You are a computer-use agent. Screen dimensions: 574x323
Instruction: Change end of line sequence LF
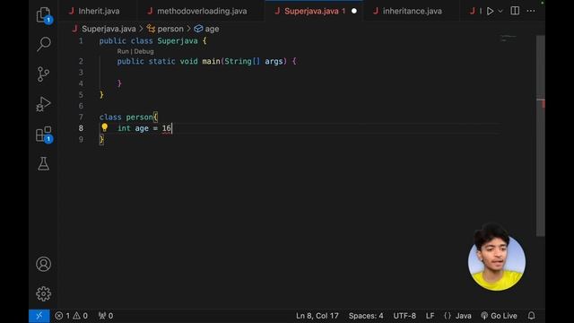(430, 316)
